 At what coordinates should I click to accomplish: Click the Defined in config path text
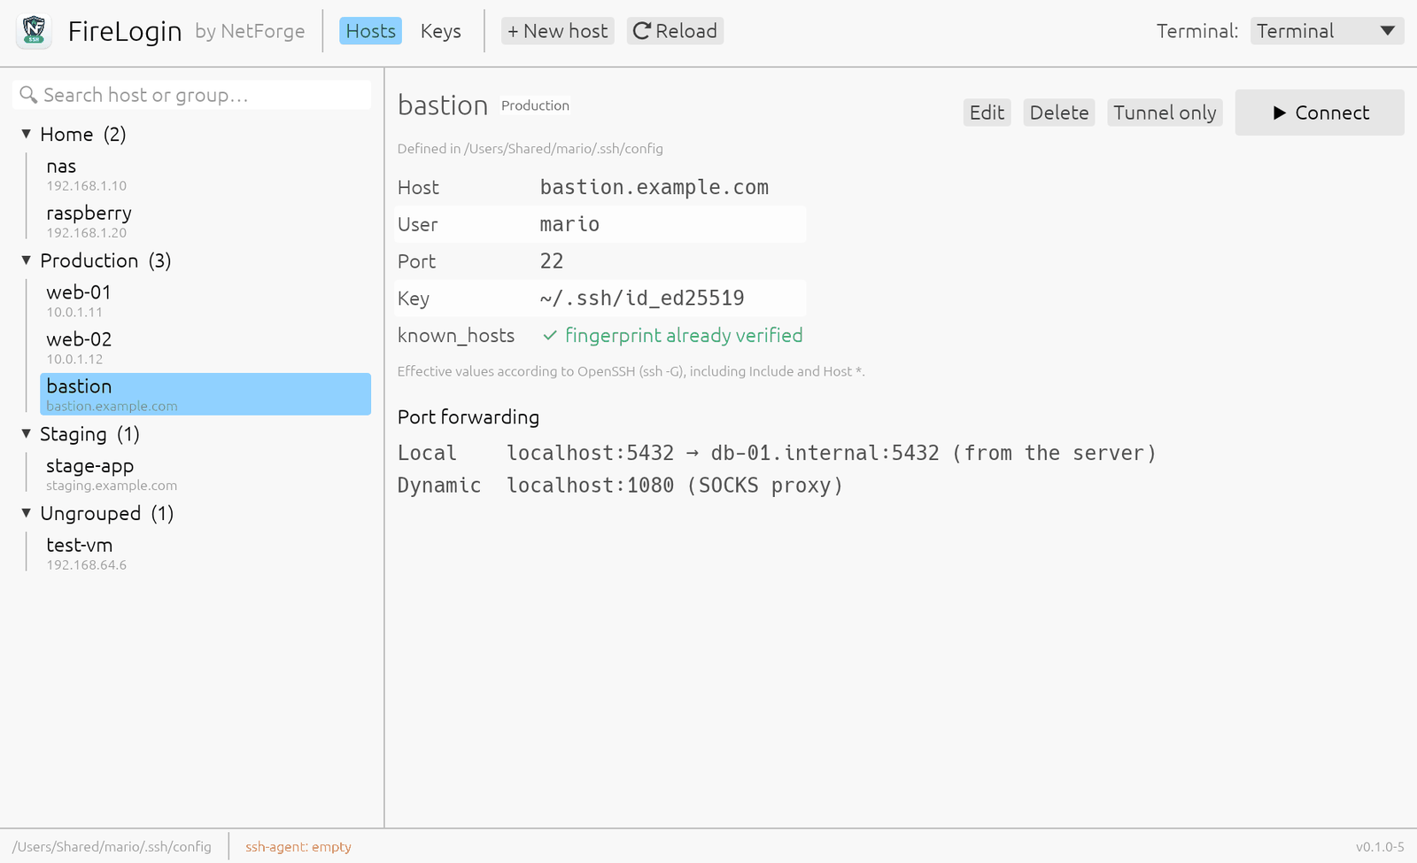[x=530, y=149]
